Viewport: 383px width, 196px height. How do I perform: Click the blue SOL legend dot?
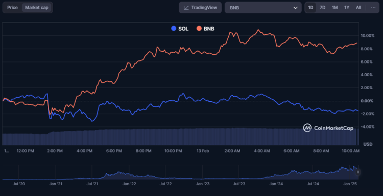click(174, 29)
